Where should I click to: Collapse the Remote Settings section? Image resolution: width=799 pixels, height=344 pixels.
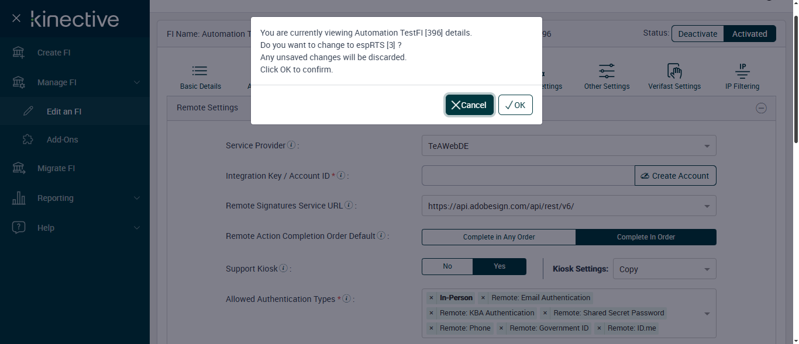pos(761,108)
